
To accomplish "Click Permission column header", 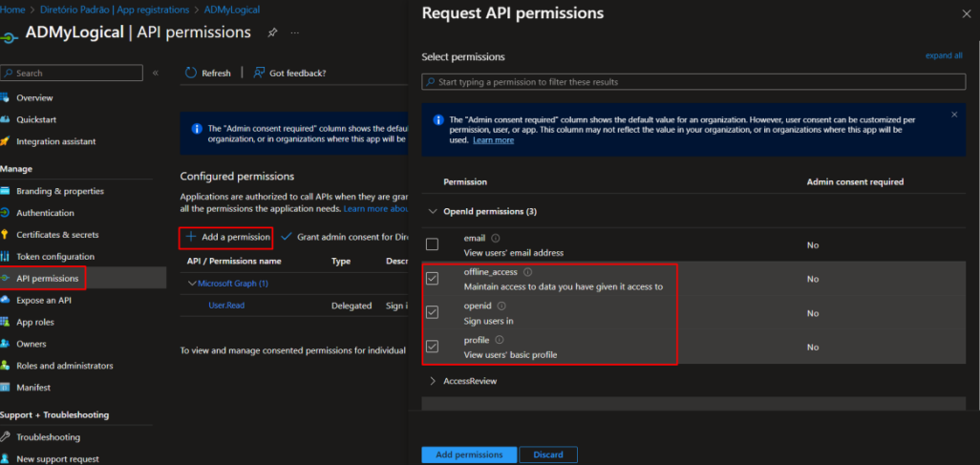I will [x=465, y=181].
